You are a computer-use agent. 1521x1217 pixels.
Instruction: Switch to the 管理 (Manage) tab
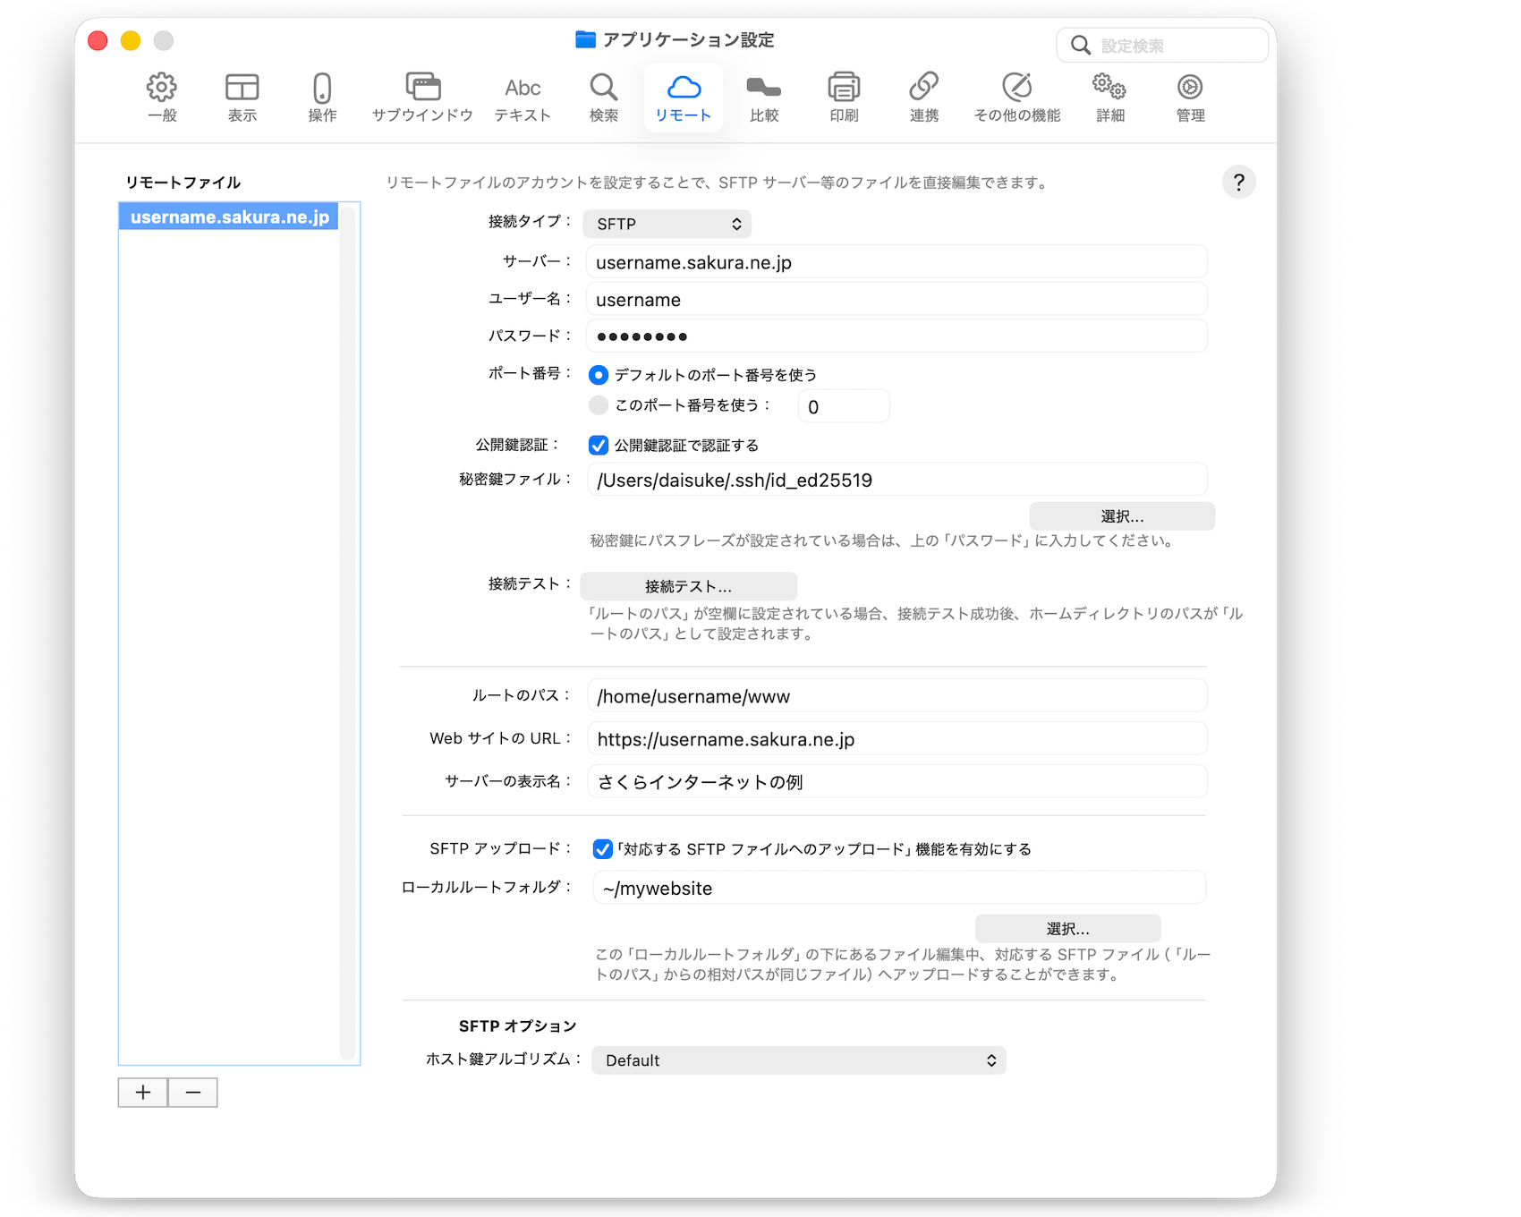pos(1190,97)
